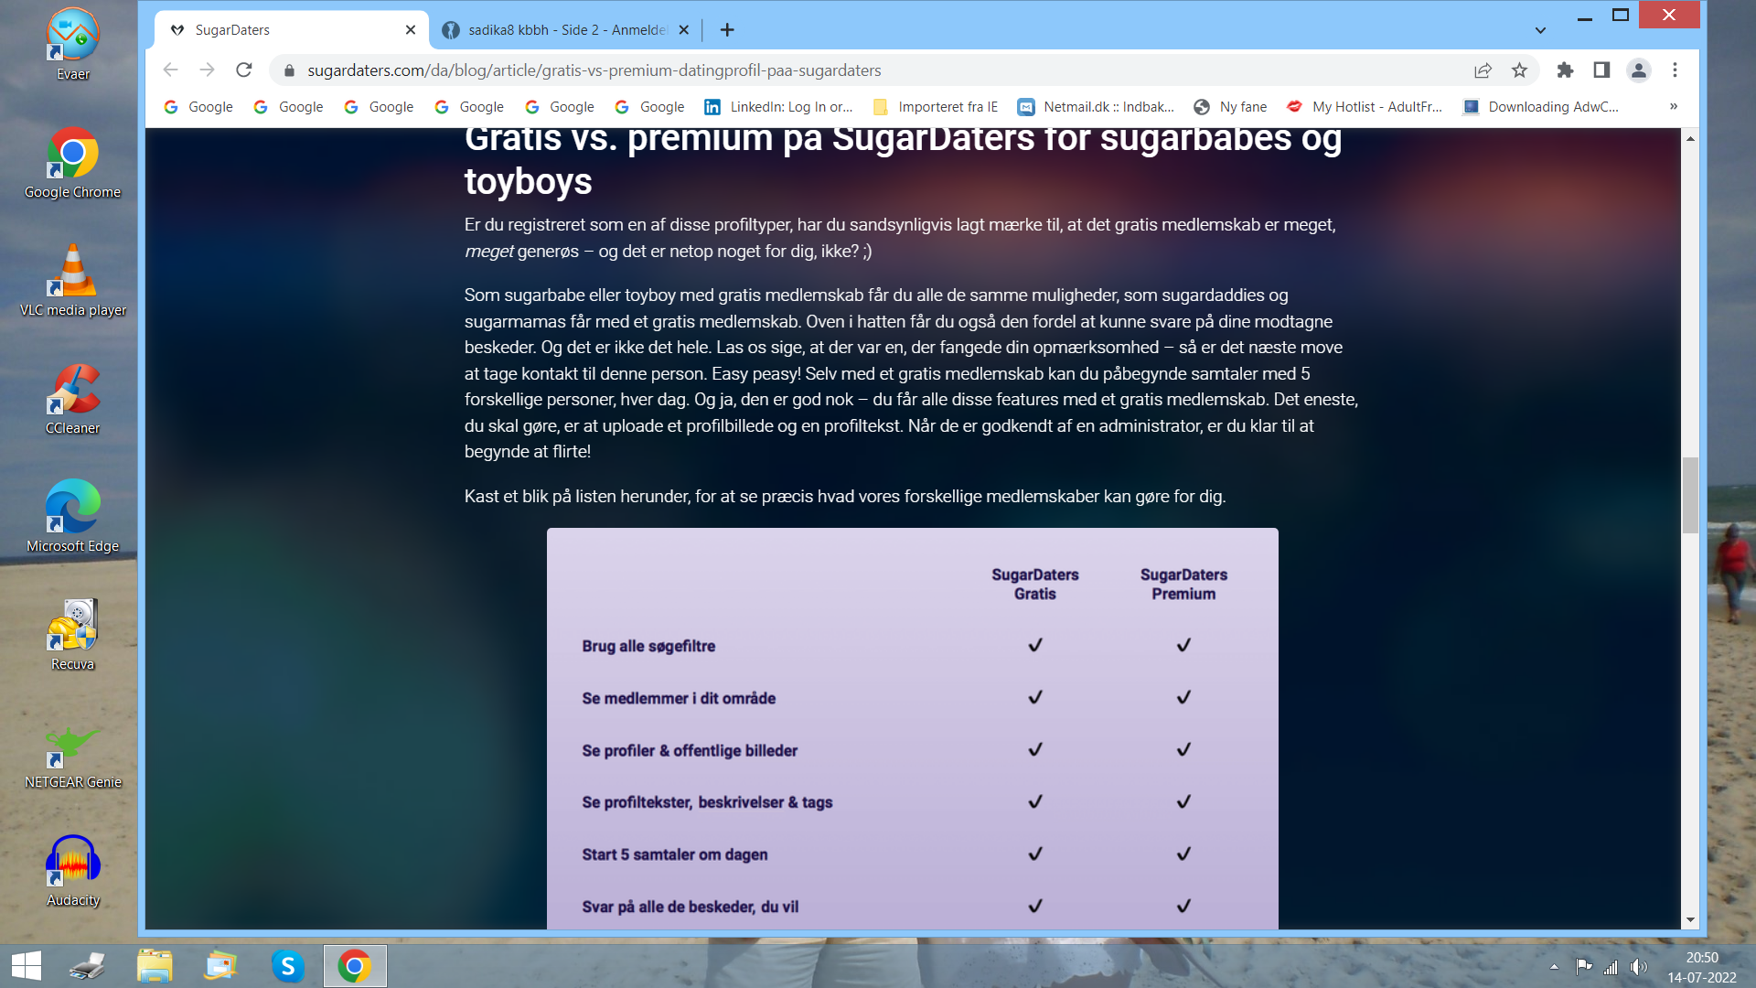Open the Chrome profile avatar
Image resolution: width=1756 pixels, height=988 pixels.
[1638, 70]
